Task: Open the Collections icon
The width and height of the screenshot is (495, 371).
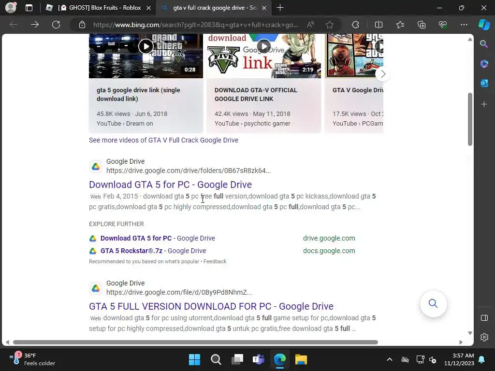Action: pyautogui.click(x=422, y=25)
